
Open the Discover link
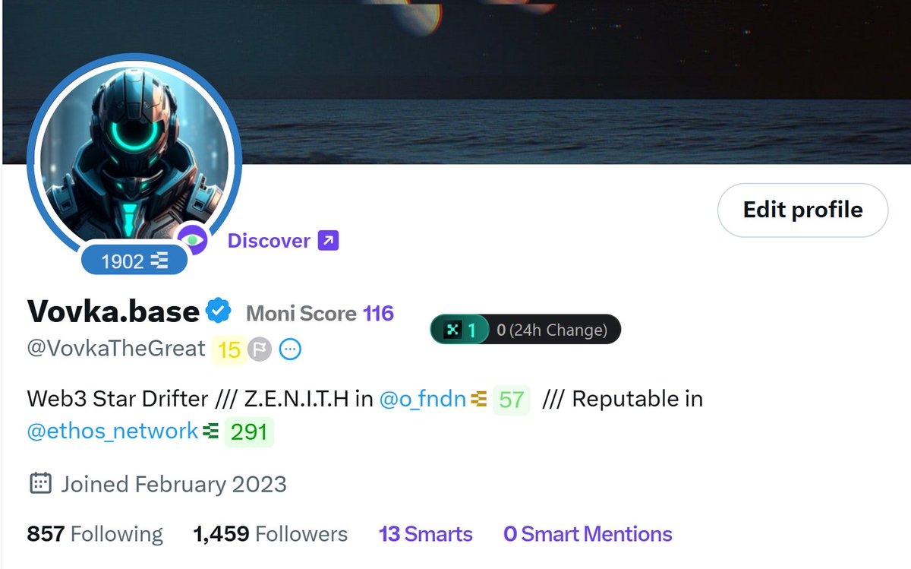tap(269, 241)
